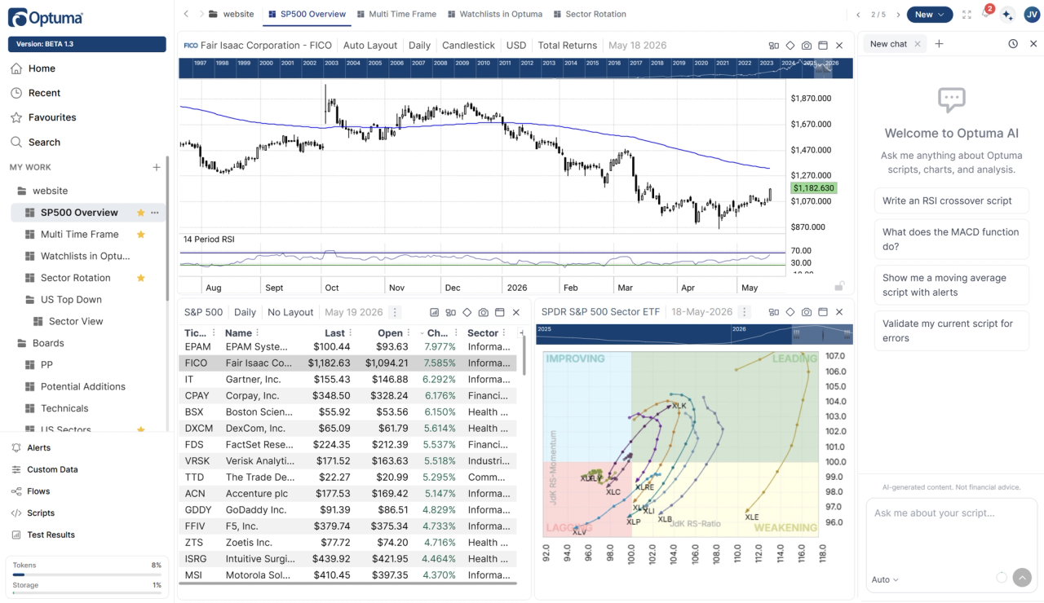1044x603 pixels.
Task: Open the three-dot menu on SP500 Overview item
Action: (154, 213)
